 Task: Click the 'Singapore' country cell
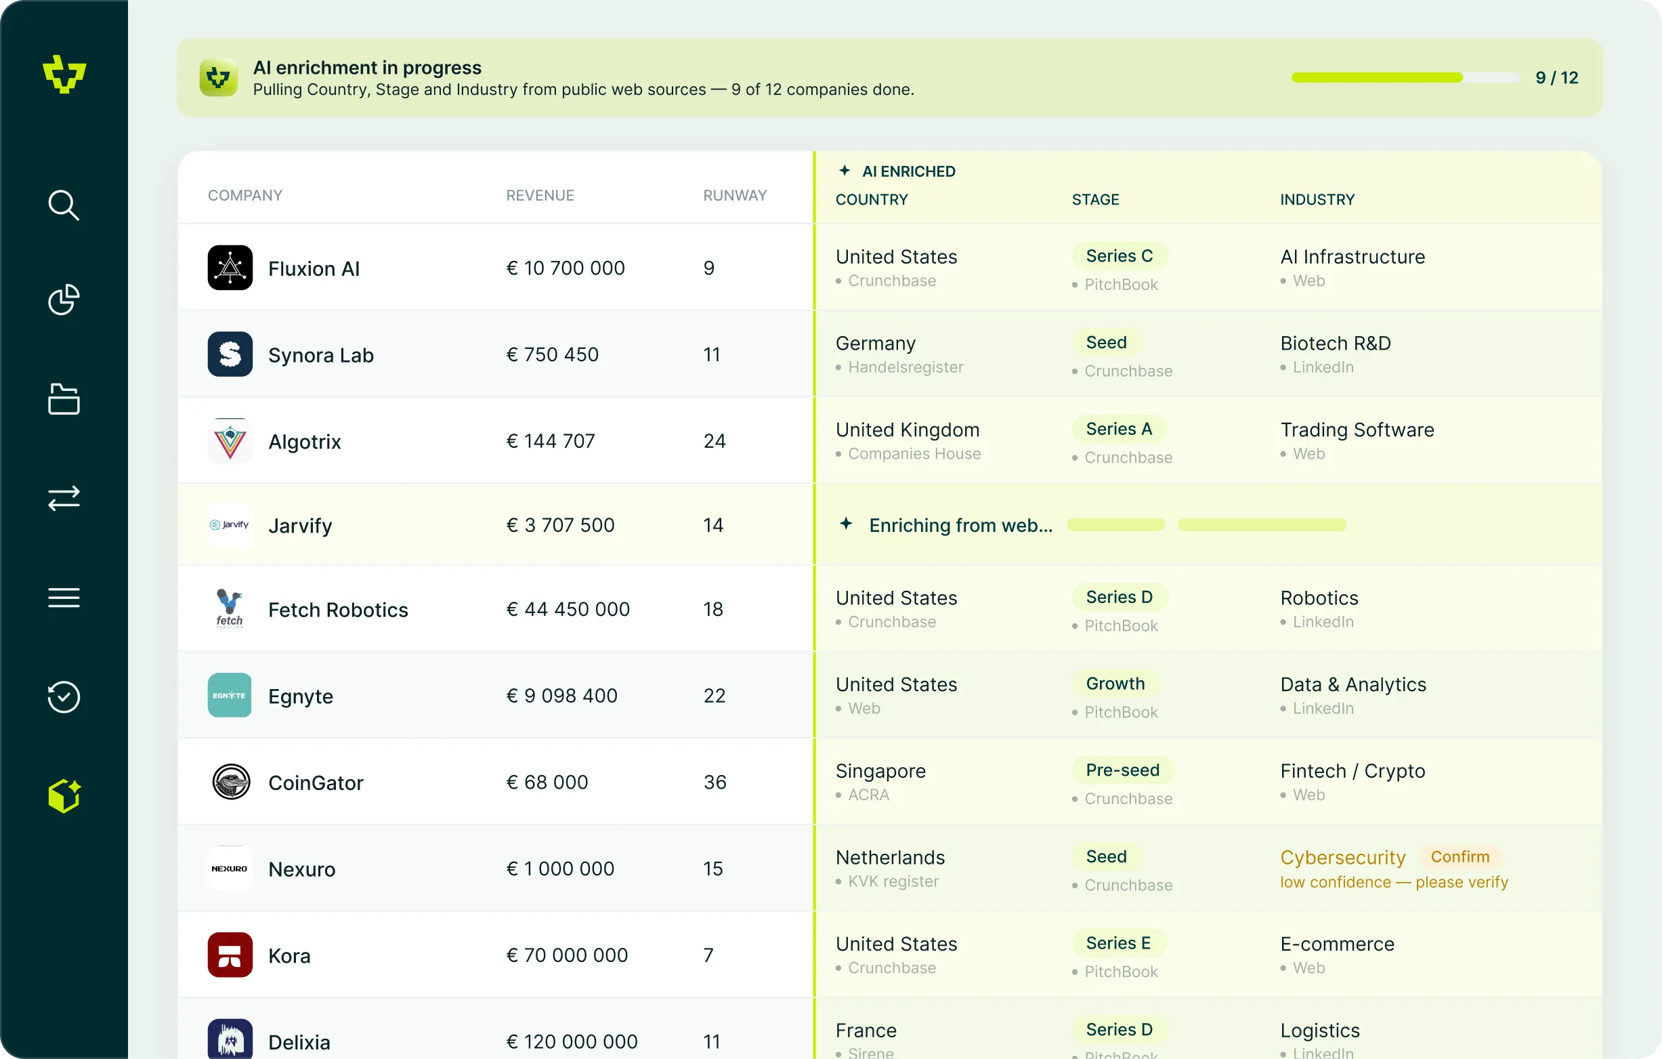(x=880, y=770)
